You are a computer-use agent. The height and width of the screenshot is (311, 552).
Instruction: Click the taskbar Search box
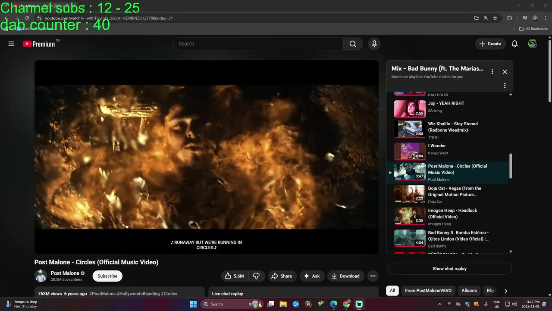pyautogui.click(x=232, y=304)
